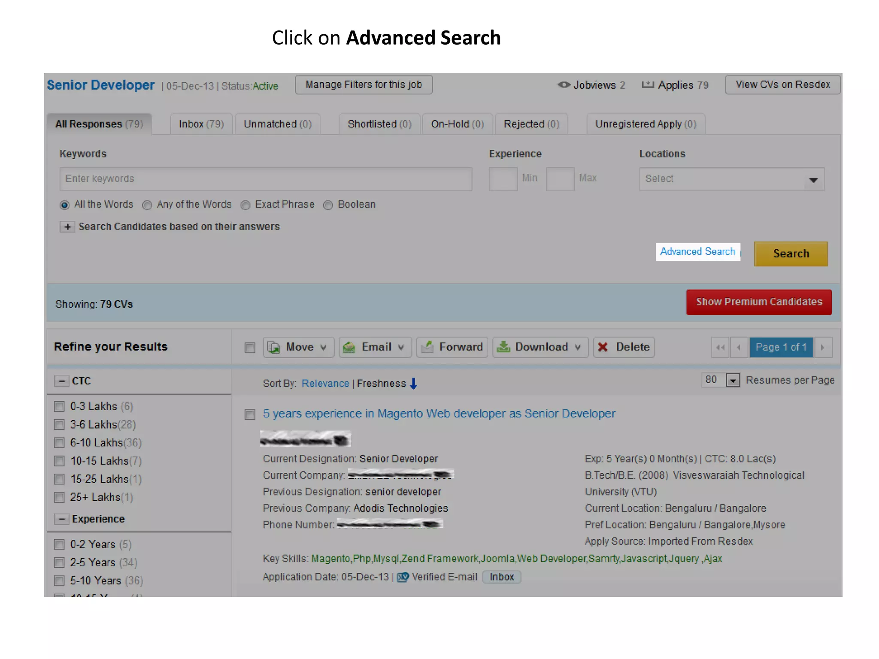
Task: Go to first page double-arrow icon
Action: point(721,348)
